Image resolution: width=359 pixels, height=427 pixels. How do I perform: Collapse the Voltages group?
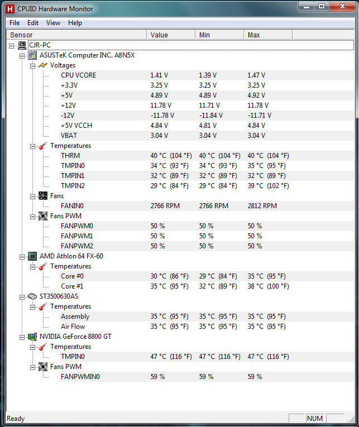32,66
